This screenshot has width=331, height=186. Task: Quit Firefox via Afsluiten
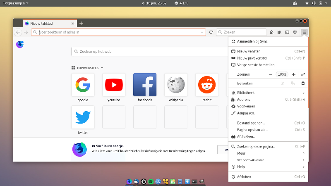click(268, 177)
